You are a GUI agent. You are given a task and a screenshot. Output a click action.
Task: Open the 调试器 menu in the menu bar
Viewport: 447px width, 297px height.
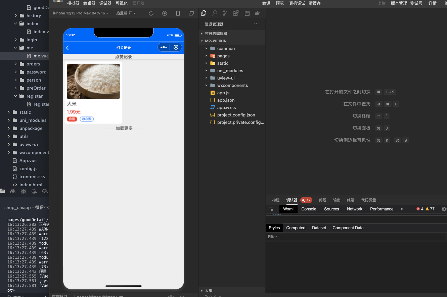pos(105,3)
